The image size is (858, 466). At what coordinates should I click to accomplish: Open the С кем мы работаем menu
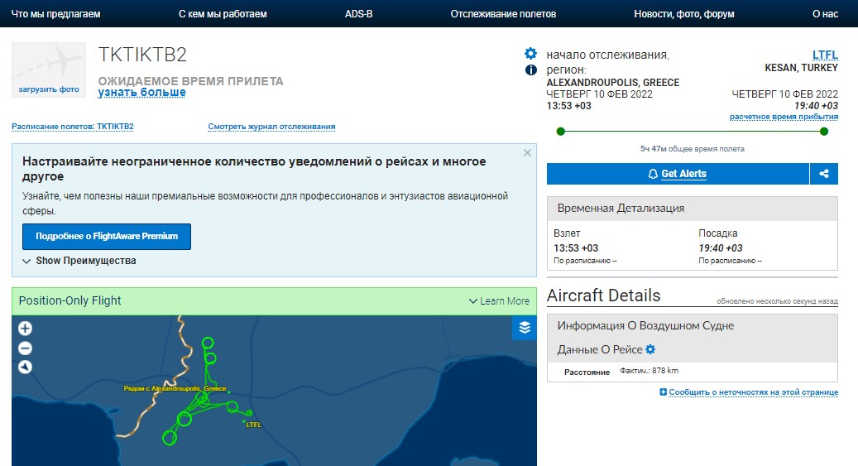[x=223, y=14]
